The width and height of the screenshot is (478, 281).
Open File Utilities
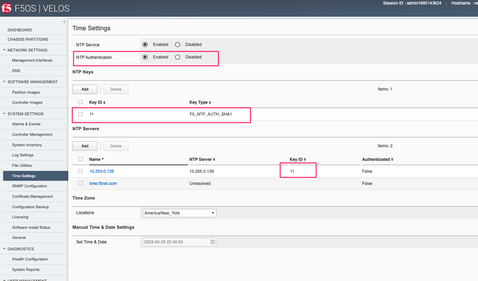pyautogui.click(x=22, y=165)
